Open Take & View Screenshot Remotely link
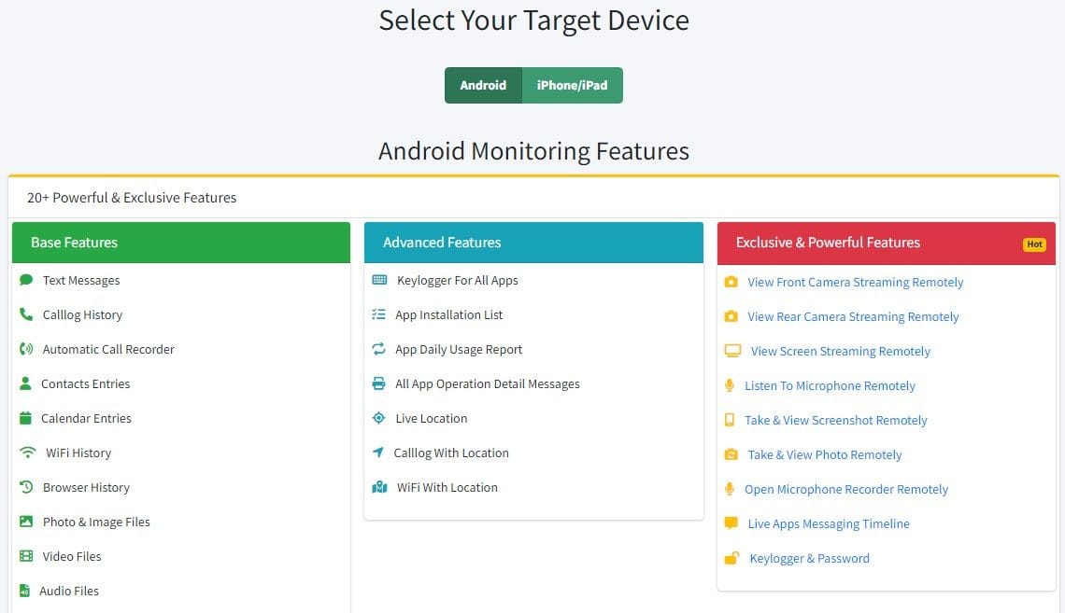 [x=835, y=420]
